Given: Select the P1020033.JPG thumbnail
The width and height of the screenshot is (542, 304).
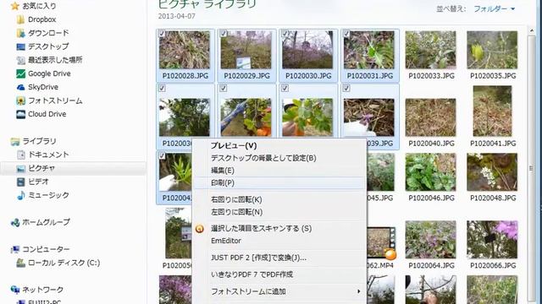Looking at the screenshot, I should pyautogui.click(x=431, y=50).
